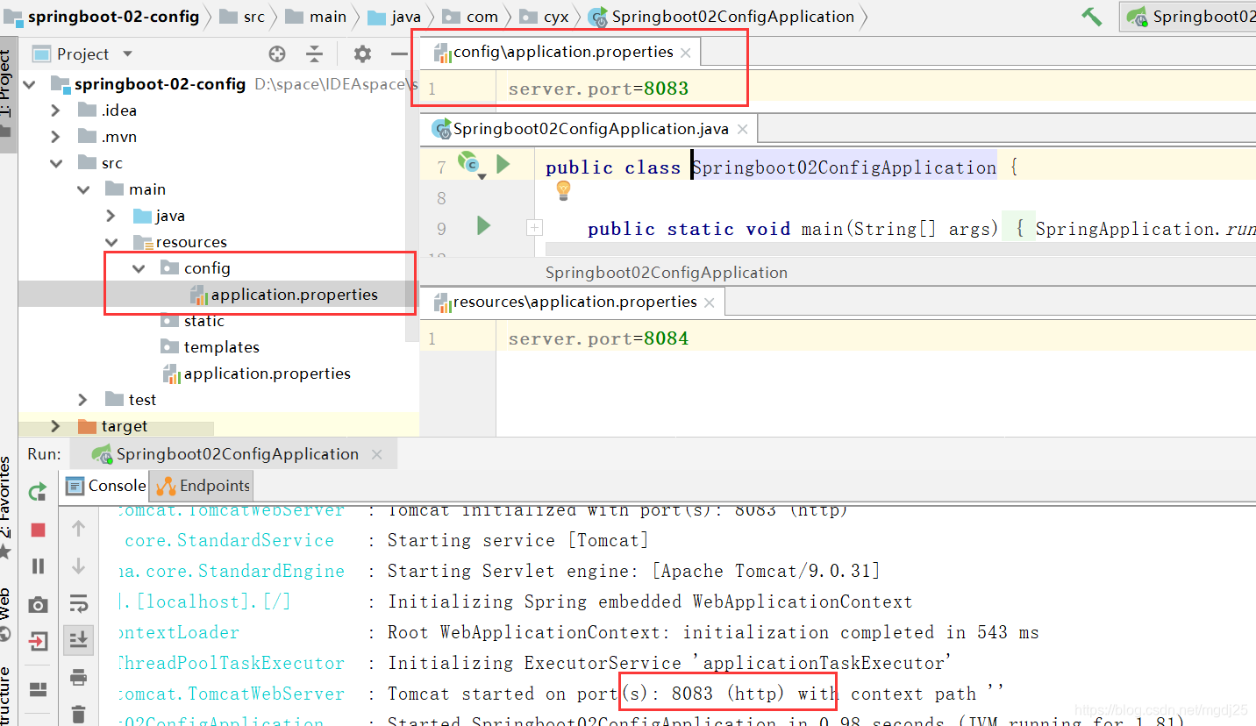Image resolution: width=1256 pixels, height=726 pixels.
Task: Click the Pause output icon
Action: (38, 566)
